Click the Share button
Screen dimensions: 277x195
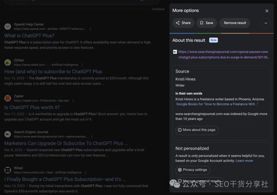point(183,23)
